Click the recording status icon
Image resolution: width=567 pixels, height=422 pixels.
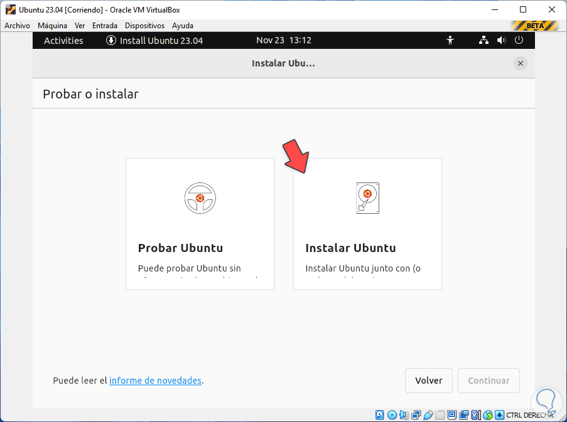pyautogui.click(x=463, y=414)
